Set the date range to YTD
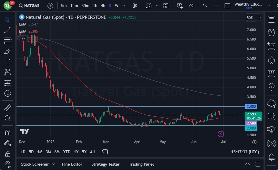 pyautogui.click(x=67, y=152)
